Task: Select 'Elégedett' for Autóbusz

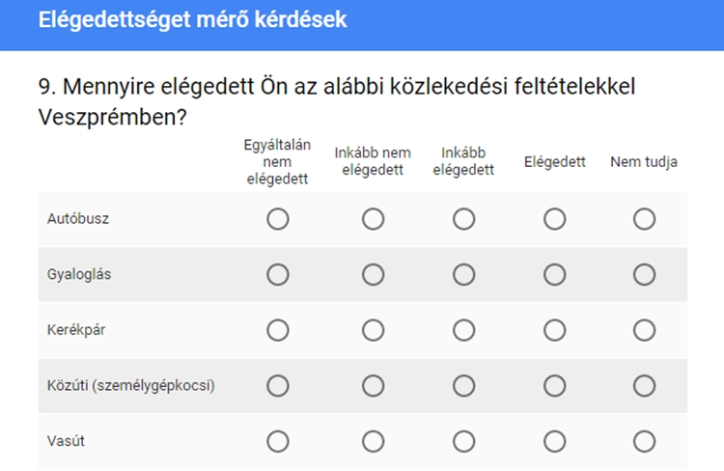Action: click(x=554, y=219)
